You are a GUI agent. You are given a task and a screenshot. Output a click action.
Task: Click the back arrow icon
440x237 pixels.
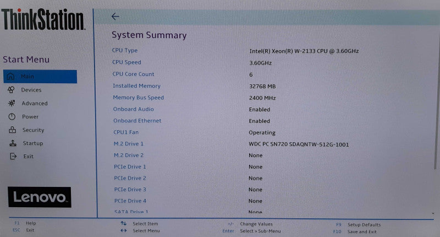116,17
